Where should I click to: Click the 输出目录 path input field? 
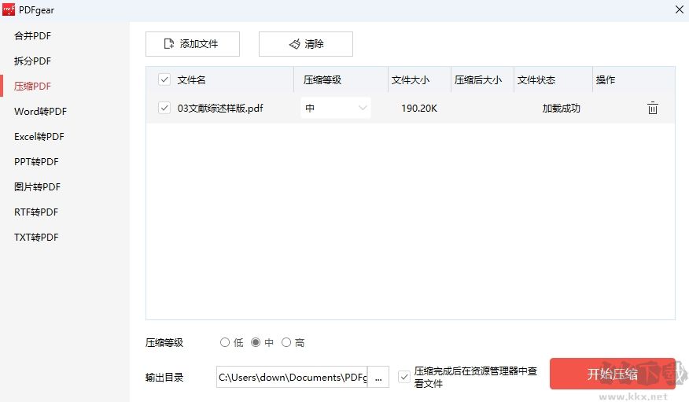point(292,377)
